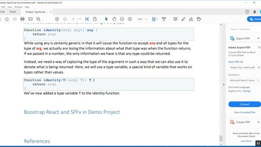Click the red word "arg"
Screen dimensions: 261x147
(39, 49)
